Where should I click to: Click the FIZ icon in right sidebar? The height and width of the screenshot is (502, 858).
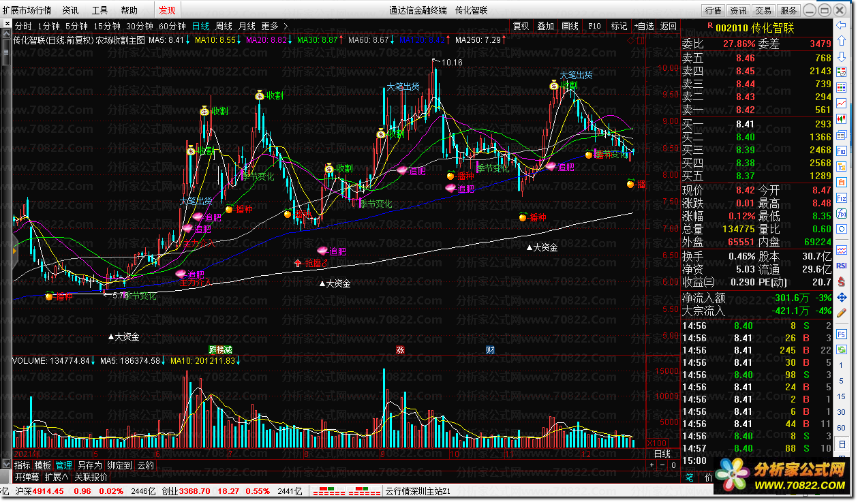click(x=842, y=198)
